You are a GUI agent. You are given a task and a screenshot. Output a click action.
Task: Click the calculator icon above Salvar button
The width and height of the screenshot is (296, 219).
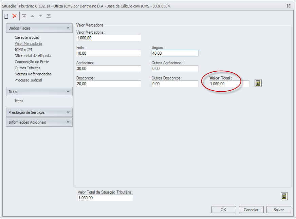coord(284,196)
